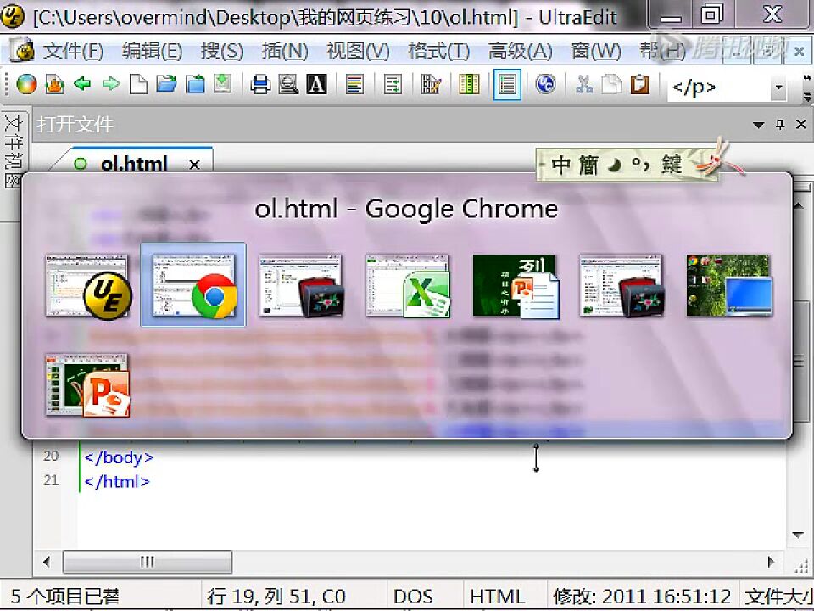The width and height of the screenshot is (814, 611).
Task: Switch to the PowerPoint thumbnail in second row
Action: 87,385
